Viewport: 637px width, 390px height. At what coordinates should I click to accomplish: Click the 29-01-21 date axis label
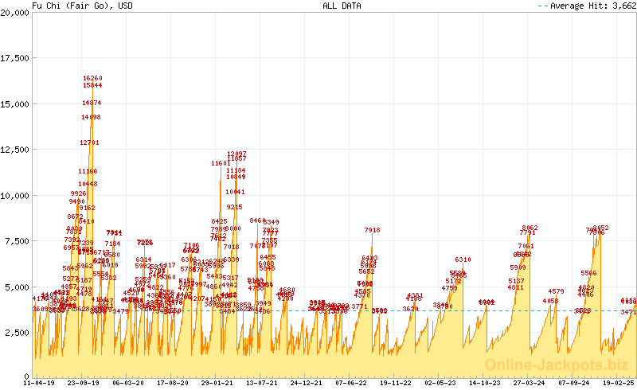point(217,383)
